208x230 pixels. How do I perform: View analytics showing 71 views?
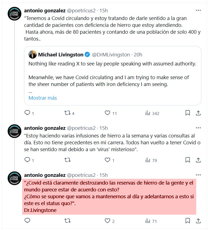click(x=148, y=221)
